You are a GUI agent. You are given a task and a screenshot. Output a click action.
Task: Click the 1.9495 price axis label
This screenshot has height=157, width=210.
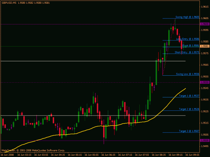205,146
